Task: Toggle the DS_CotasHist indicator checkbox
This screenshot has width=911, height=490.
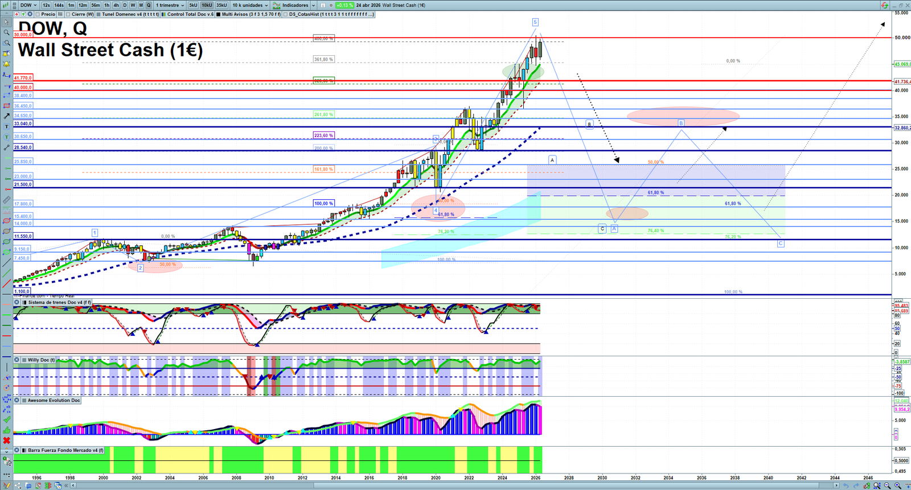Action: click(x=286, y=14)
